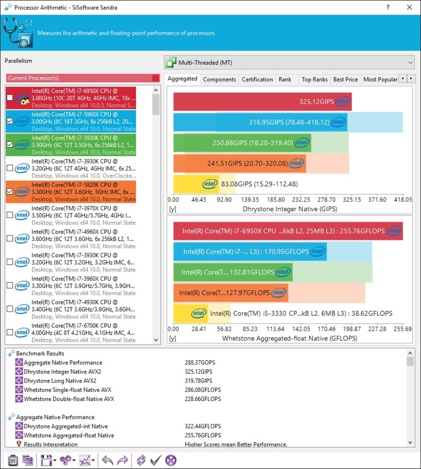Click the Intel logo beside i7-6700K
This screenshot has width=421, height=469.
(x=22, y=332)
